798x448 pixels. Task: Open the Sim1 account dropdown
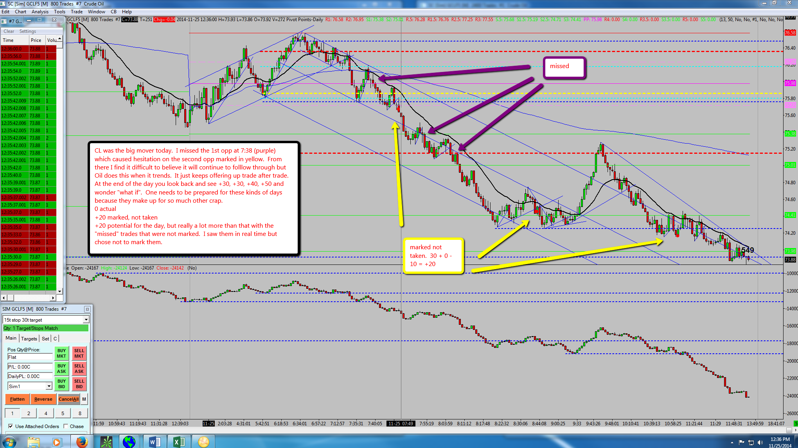tap(49, 386)
